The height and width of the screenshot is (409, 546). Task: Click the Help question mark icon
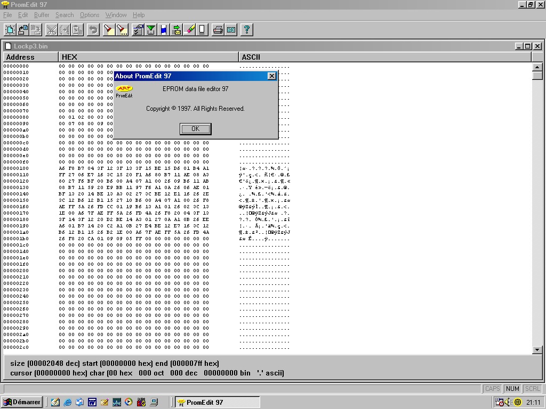click(x=247, y=30)
